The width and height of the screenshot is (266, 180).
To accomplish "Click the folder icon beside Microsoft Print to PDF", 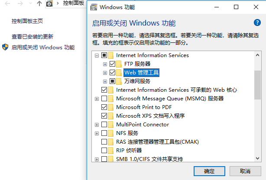I will (110, 107).
